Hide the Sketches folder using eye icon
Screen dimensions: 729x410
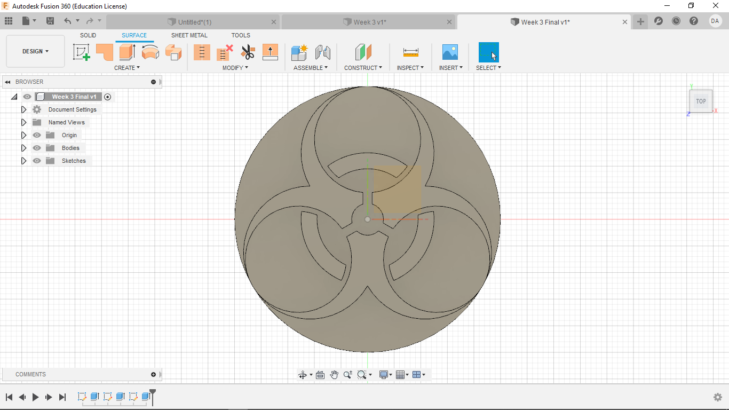37,161
